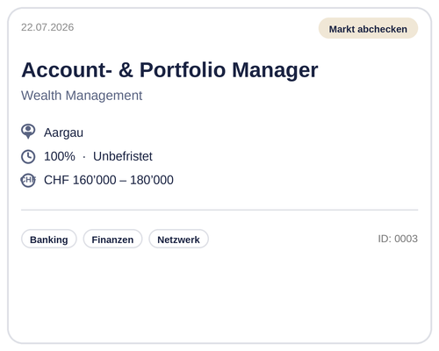The image size is (439, 351).
Task: Click the upper salary figure 180'000
Action: 152,180
